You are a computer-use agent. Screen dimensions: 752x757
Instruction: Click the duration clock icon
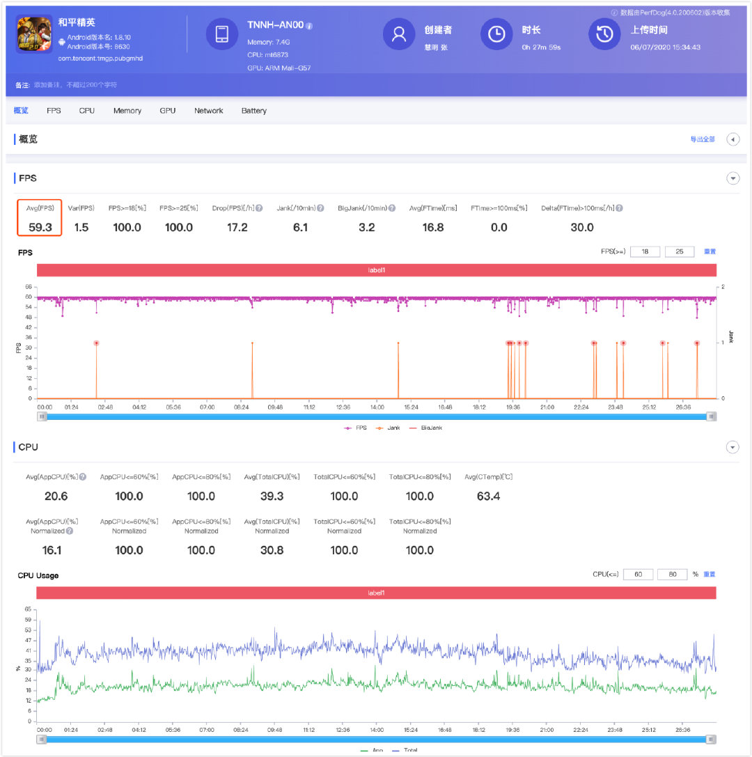[x=496, y=34]
